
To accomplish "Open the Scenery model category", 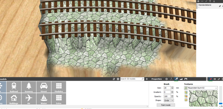I will coord(29,87).
